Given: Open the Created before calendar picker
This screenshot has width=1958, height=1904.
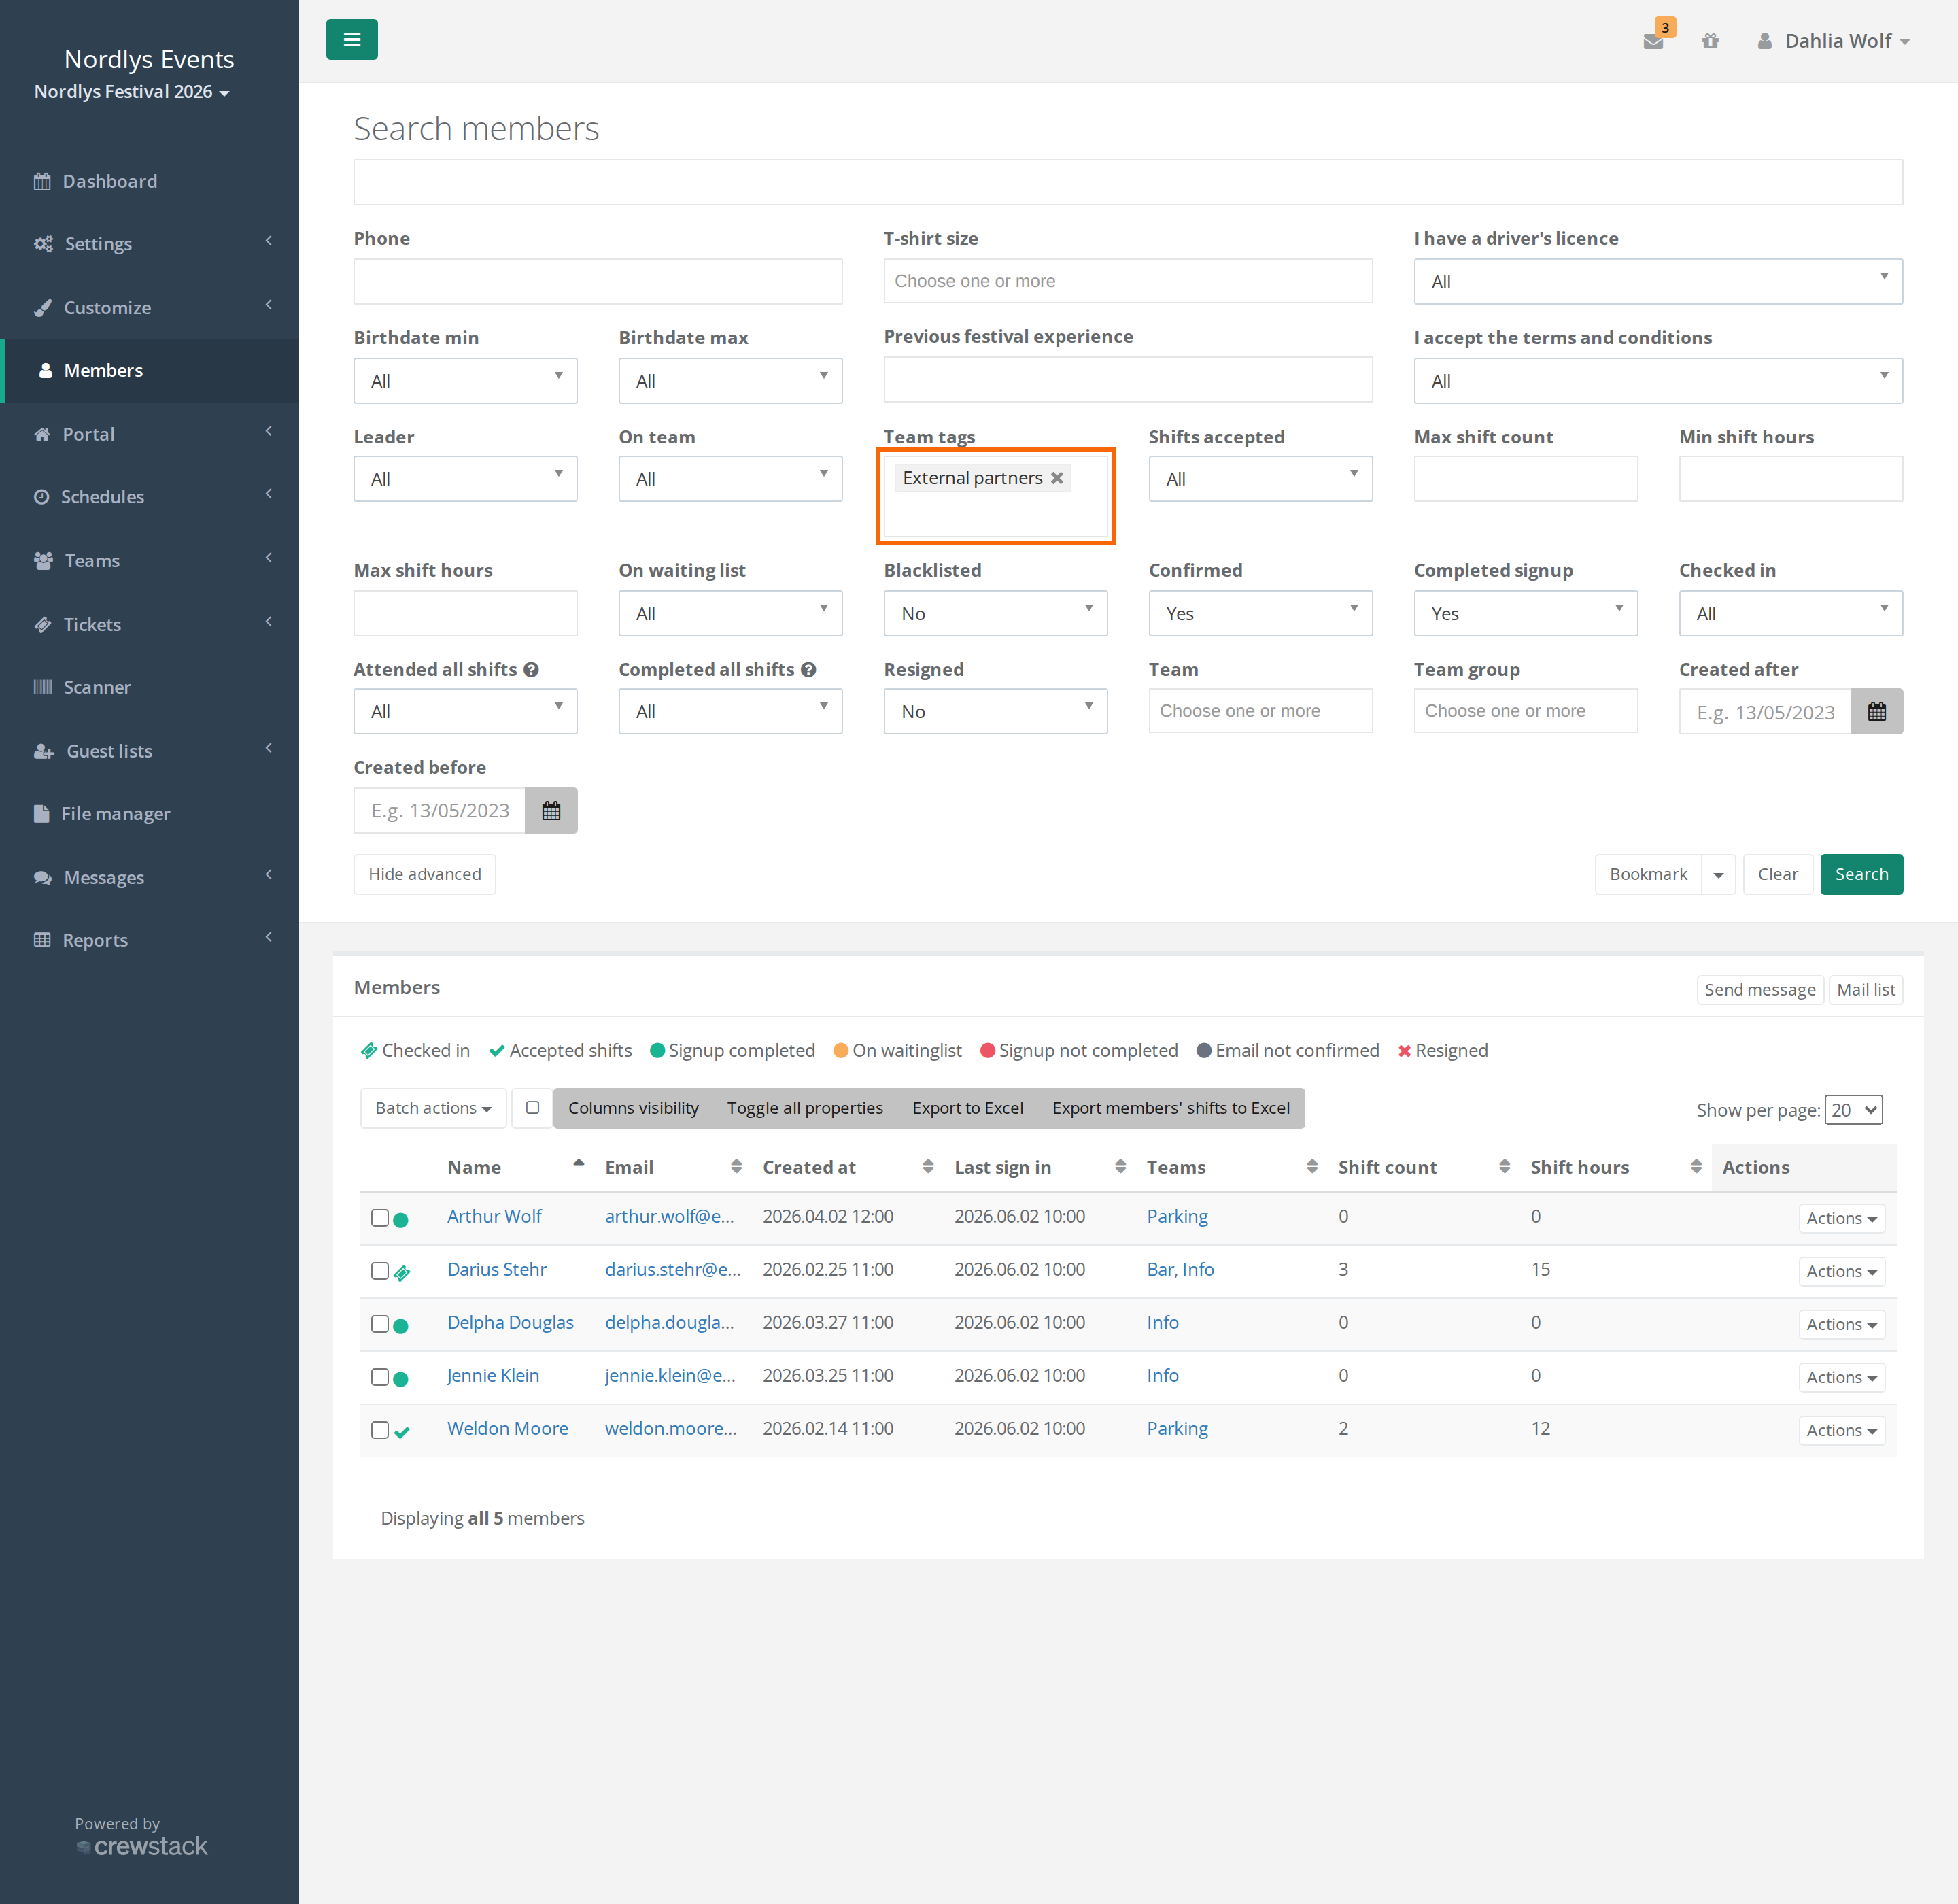Looking at the screenshot, I should tap(551, 810).
